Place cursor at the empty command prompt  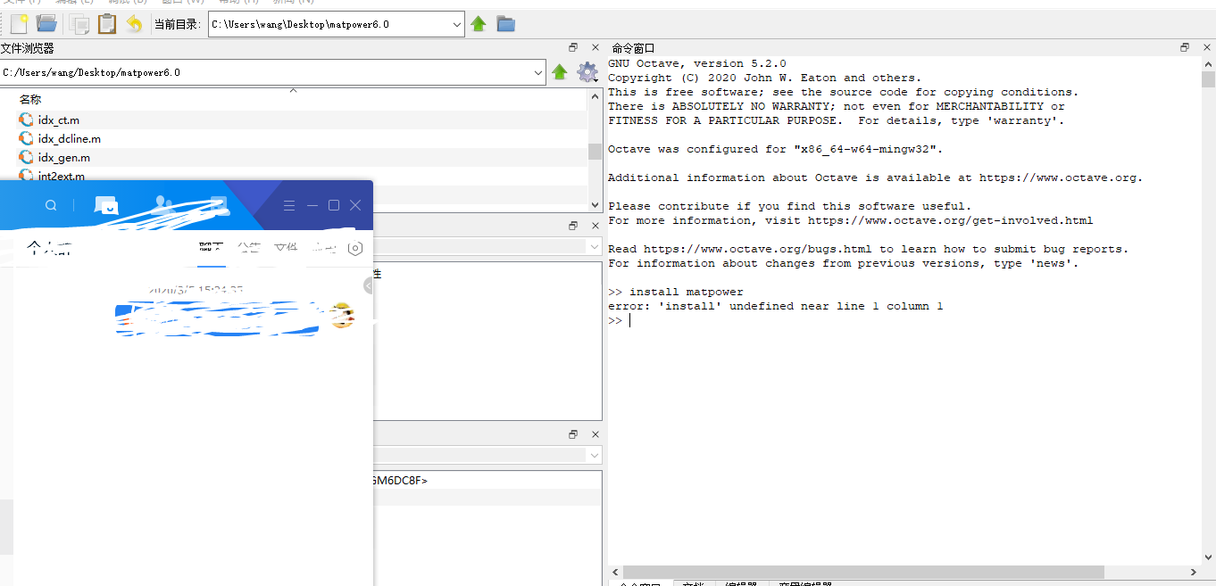[x=630, y=320]
